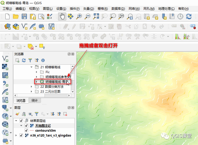Viewport: 198px width, 145px height.
Task: Select the 天地图注记 layer name
Action: point(43,126)
